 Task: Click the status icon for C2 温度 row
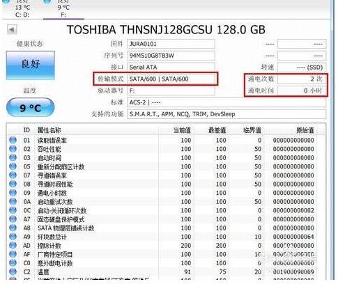tap(13, 271)
